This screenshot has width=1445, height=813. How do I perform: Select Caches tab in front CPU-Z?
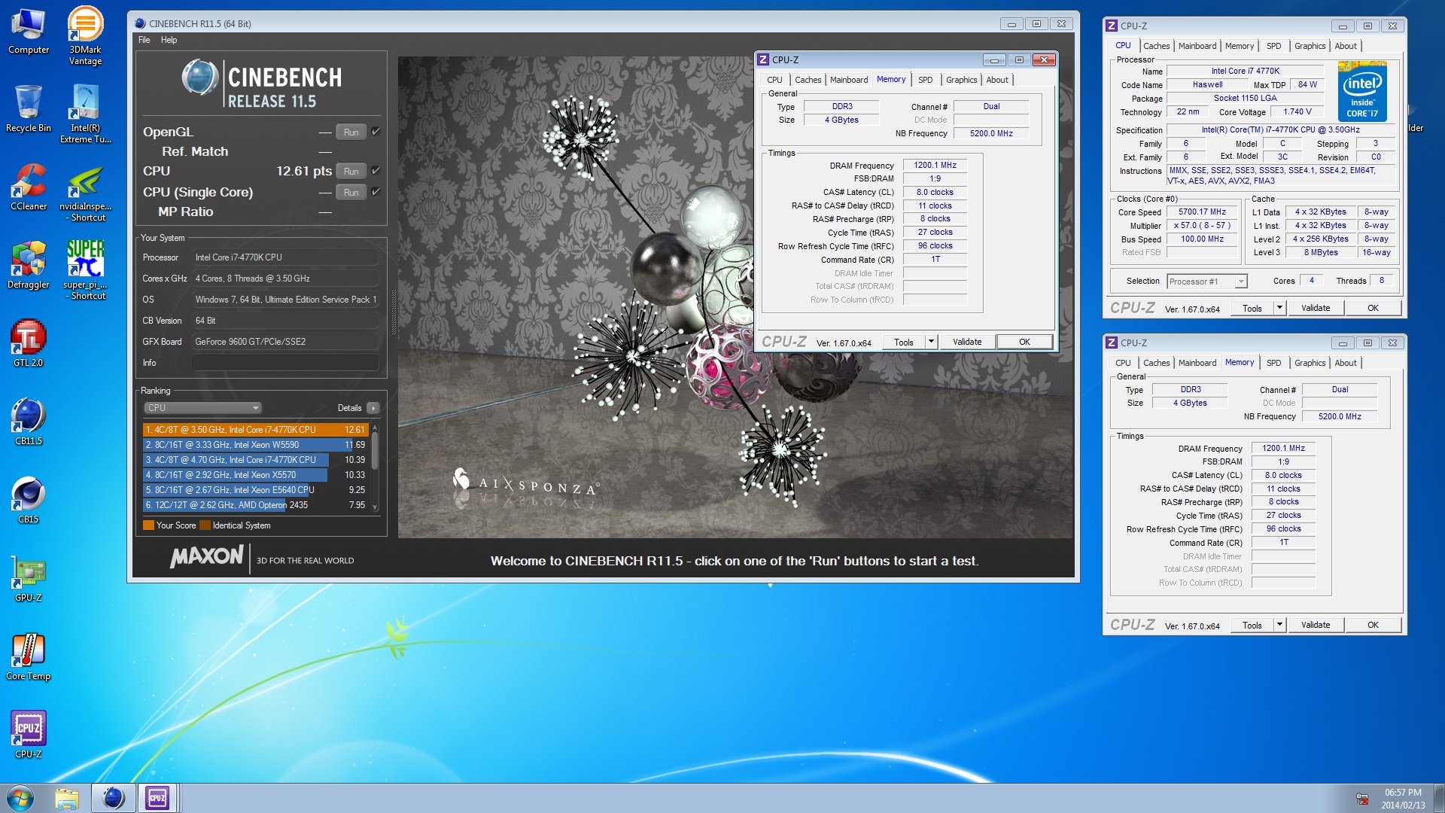point(808,80)
